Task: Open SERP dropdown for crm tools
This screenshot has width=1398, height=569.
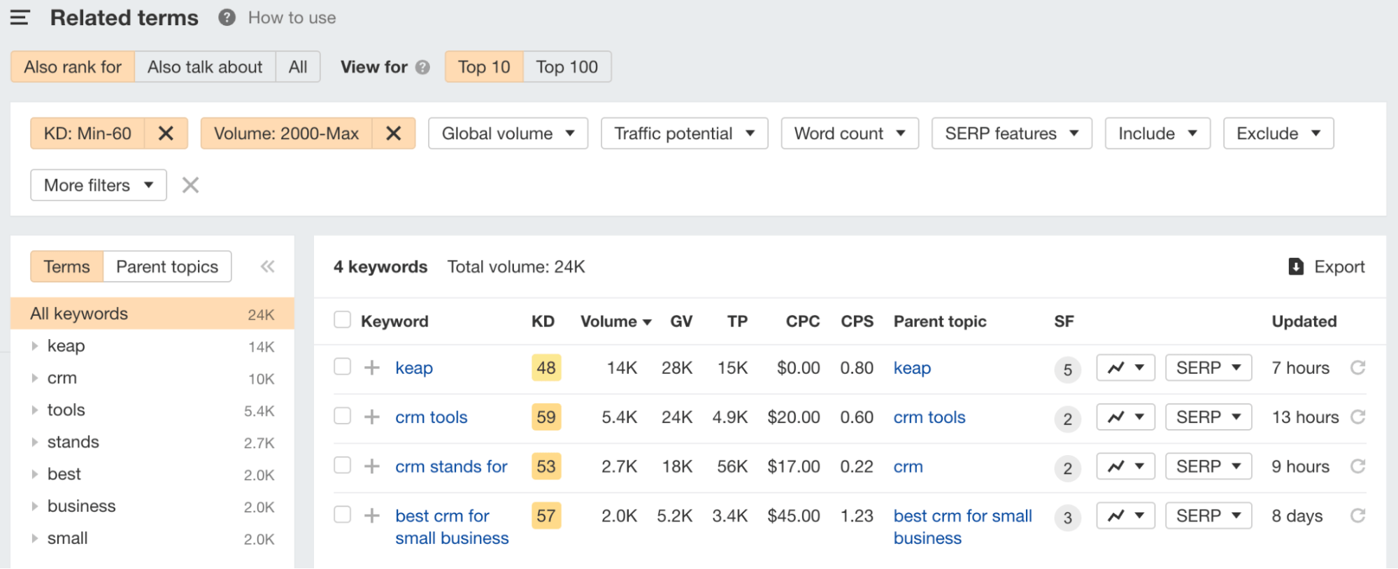Action: pos(1208,417)
